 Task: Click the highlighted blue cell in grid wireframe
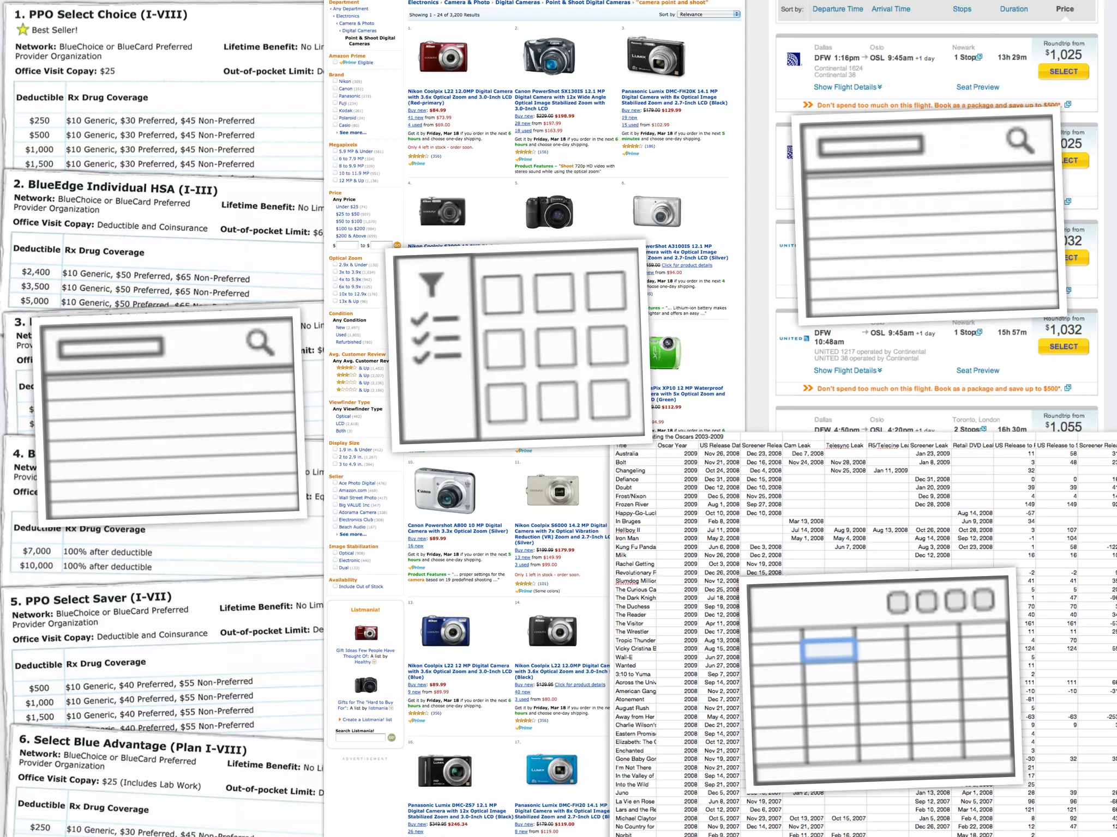coord(828,650)
